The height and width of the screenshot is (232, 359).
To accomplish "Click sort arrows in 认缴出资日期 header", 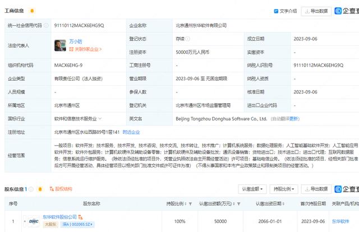I will click(x=283, y=203).
